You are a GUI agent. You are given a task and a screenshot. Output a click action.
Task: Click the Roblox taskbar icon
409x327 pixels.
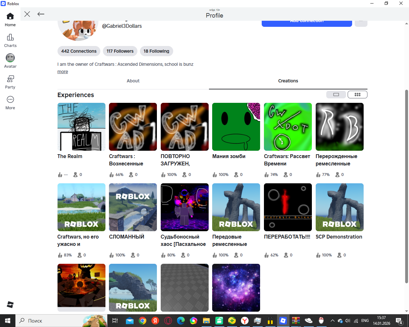283,321
